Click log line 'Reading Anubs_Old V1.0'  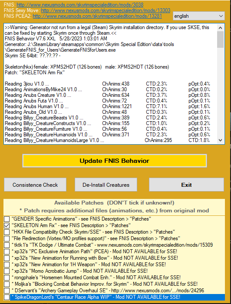[x=33, y=112]
